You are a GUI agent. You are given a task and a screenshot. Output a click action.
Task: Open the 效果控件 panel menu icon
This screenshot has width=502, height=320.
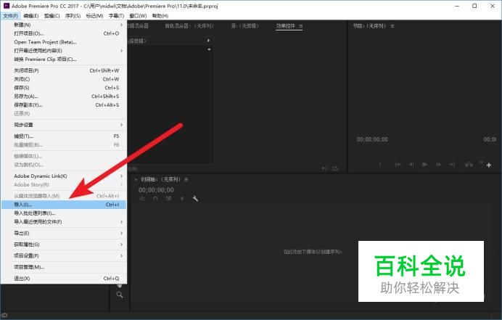point(300,26)
